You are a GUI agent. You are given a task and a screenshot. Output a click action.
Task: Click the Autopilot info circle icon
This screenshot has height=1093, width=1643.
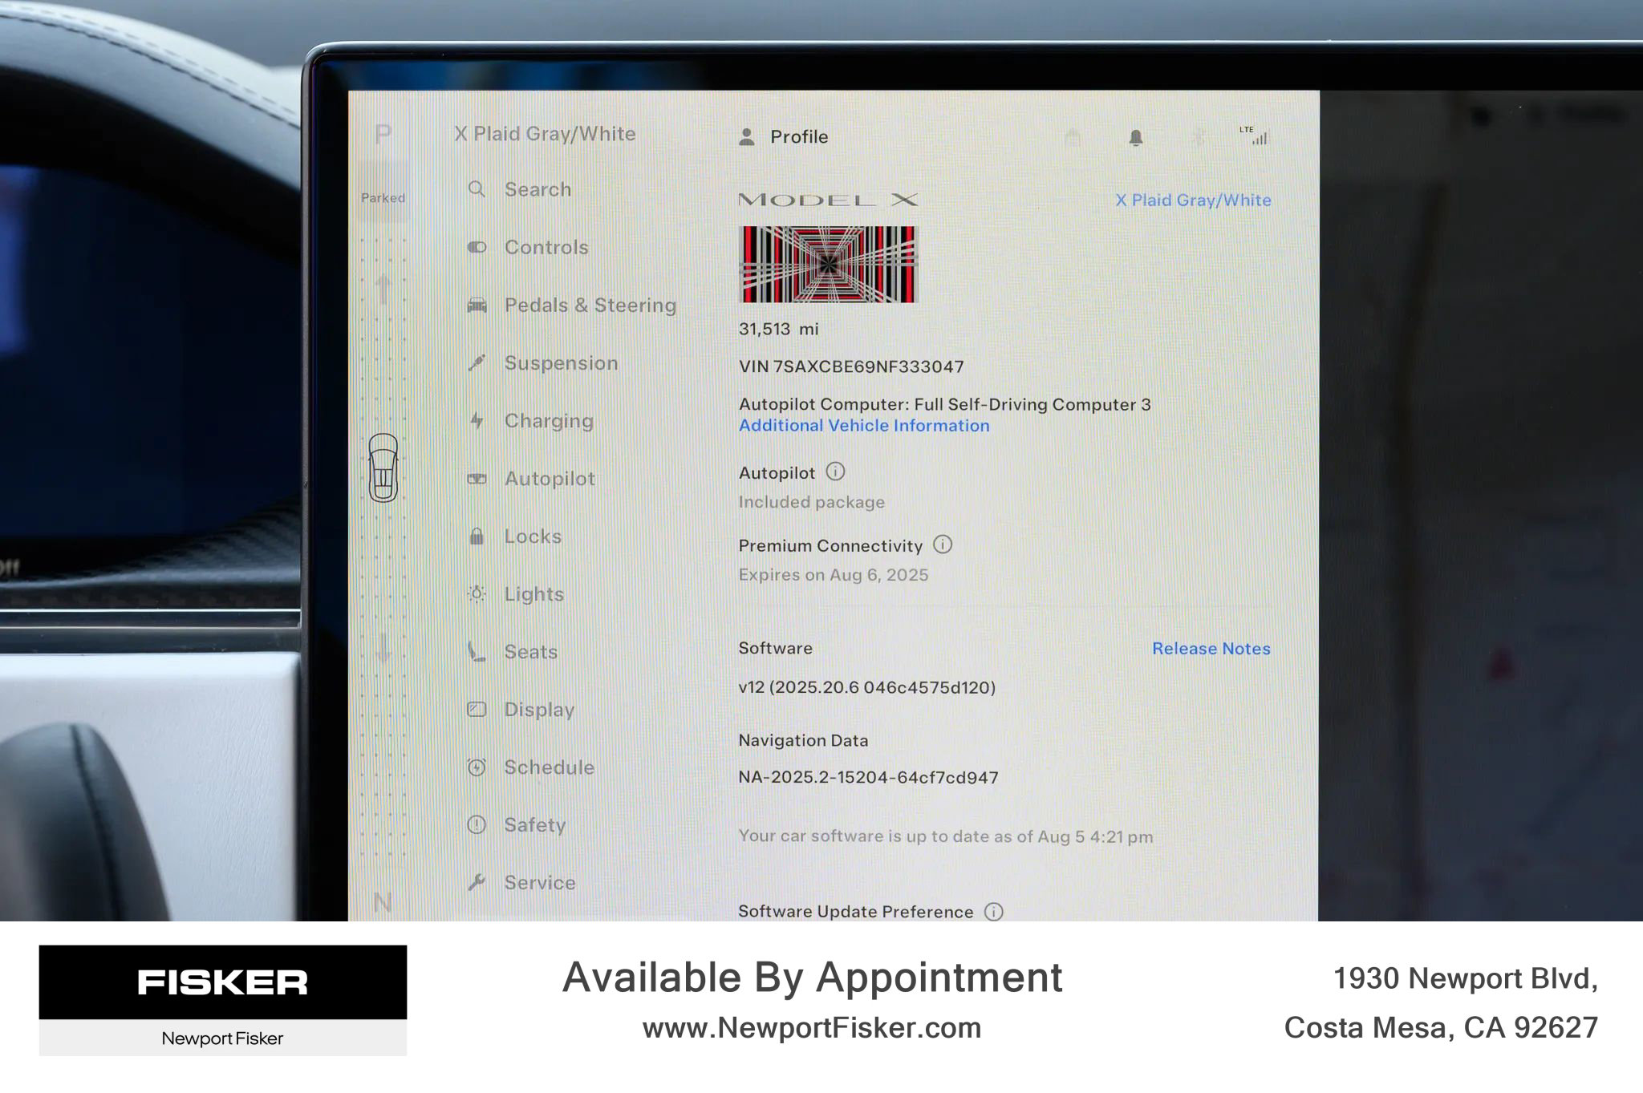[x=835, y=472]
